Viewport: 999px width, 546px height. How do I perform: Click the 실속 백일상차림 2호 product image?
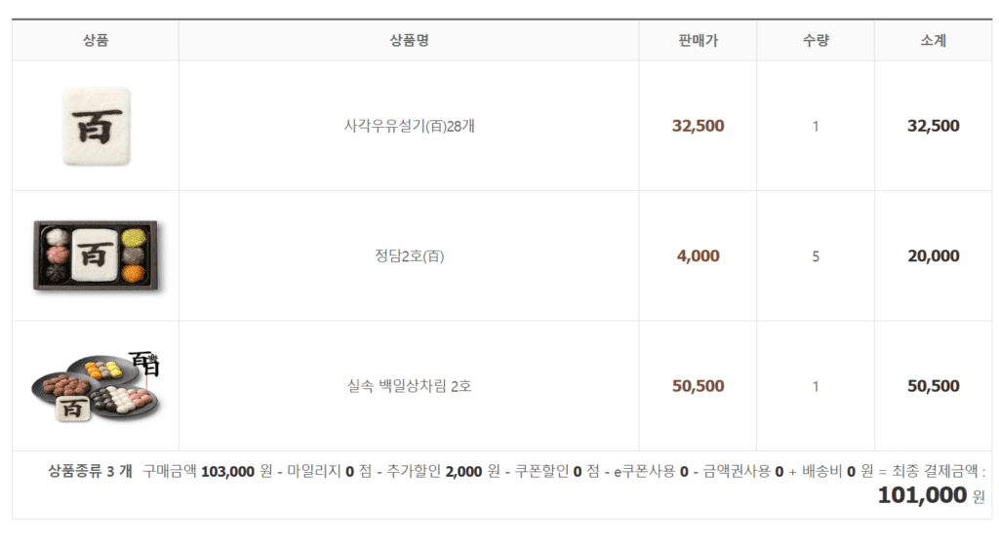(96, 386)
